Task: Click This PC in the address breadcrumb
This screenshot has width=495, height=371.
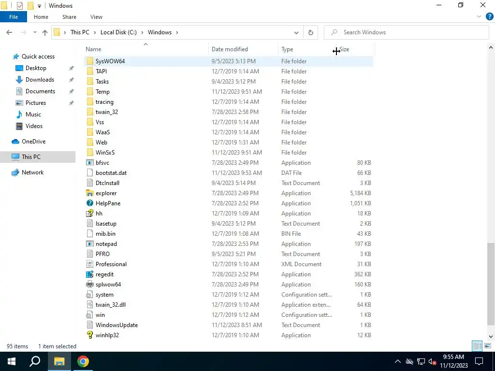Action: (x=80, y=32)
